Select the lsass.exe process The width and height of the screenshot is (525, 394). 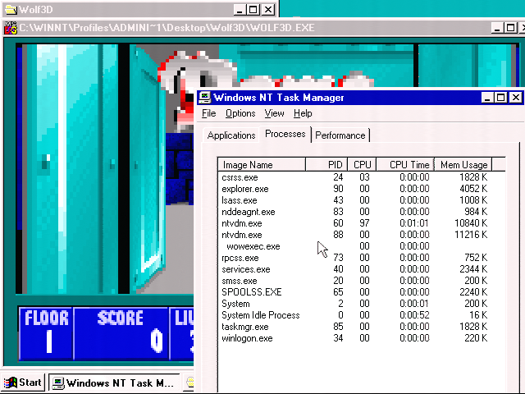pyautogui.click(x=355, y=200)
